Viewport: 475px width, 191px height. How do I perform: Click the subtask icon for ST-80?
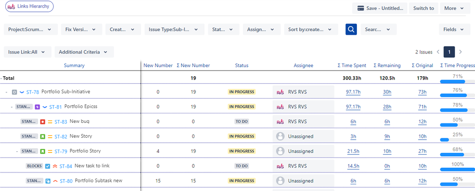48,181
